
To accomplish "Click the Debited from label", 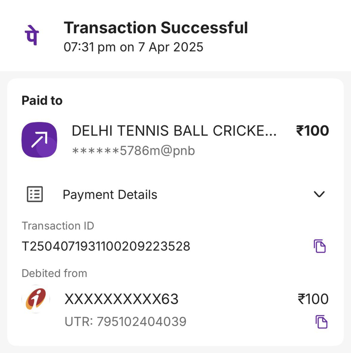I will pyautogui.click(x=54, y=273).
